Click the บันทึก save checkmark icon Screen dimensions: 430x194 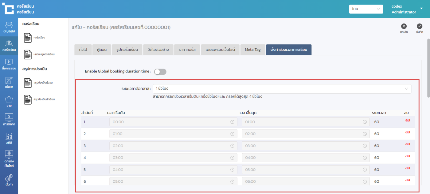[419, 26]
